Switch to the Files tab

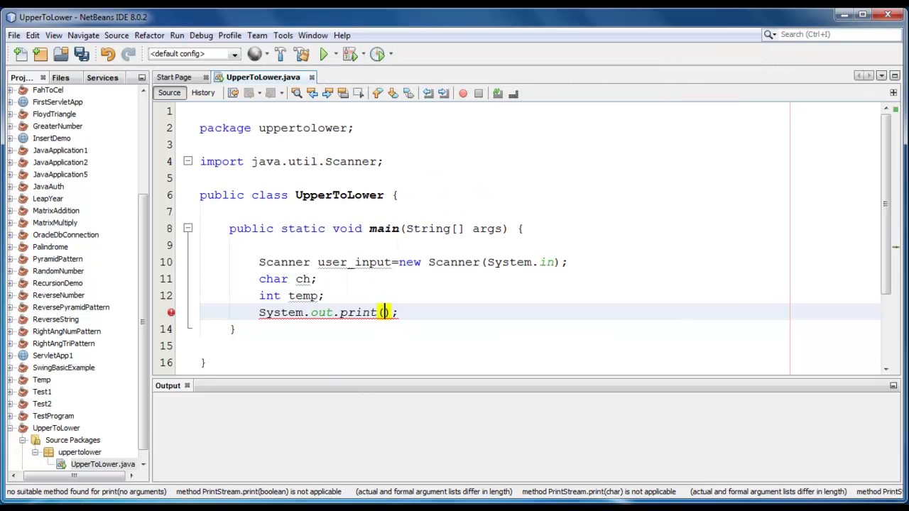point(60,77)
